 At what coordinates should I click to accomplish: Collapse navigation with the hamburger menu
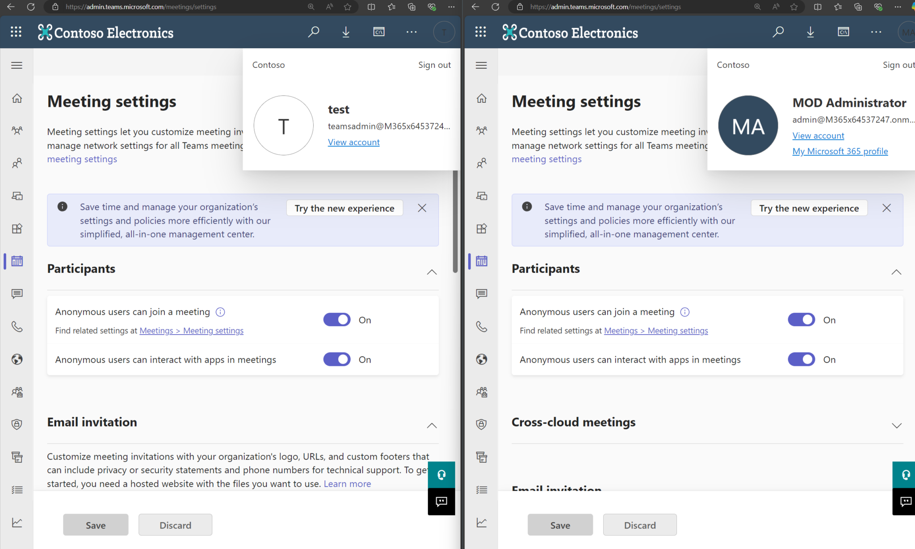click(x=17, y=65)
